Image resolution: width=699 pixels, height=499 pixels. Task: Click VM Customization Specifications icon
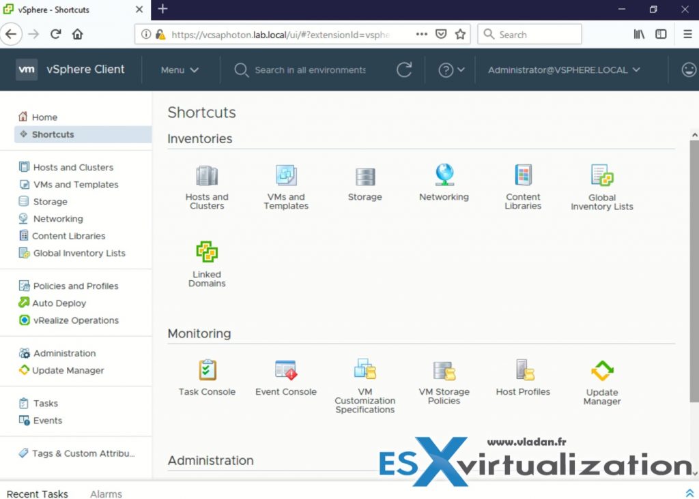pyautogui.click(x=365, y=370)
